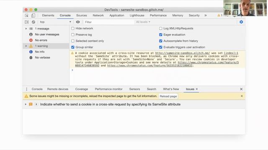Toggle the console sidebar icon
The image size is (268, 150).
coord(27,22)
